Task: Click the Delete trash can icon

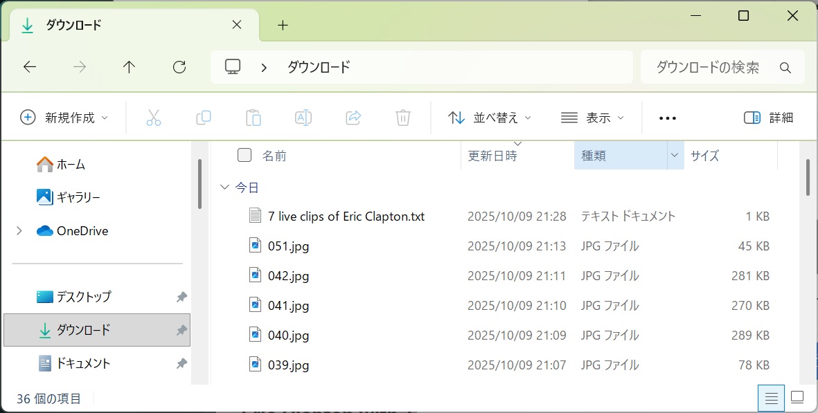Action: point(403,118)
